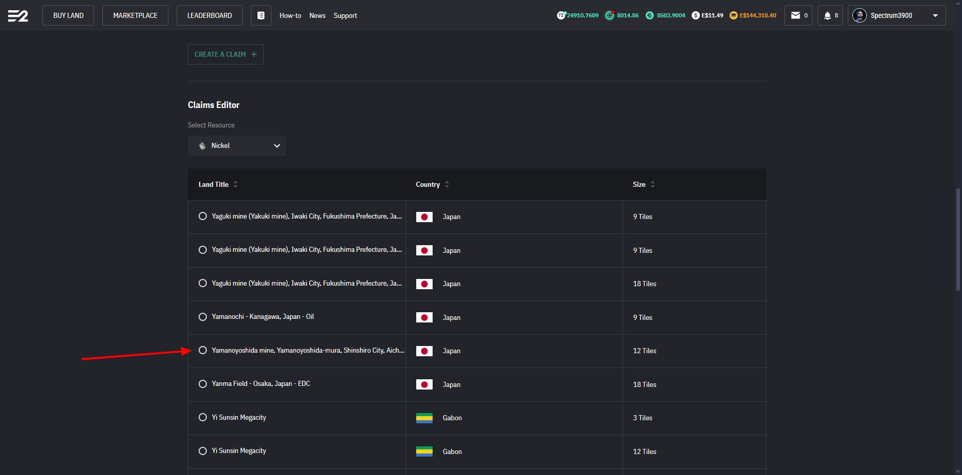962x475 pixels.
Task: Open the document icon next to Leaderboard
Action: pos(261,16)
